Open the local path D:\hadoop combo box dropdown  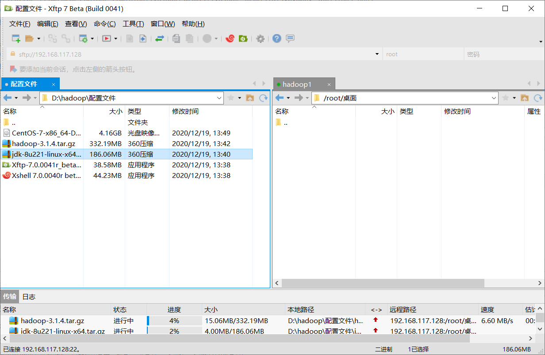[x=220, y=98]
